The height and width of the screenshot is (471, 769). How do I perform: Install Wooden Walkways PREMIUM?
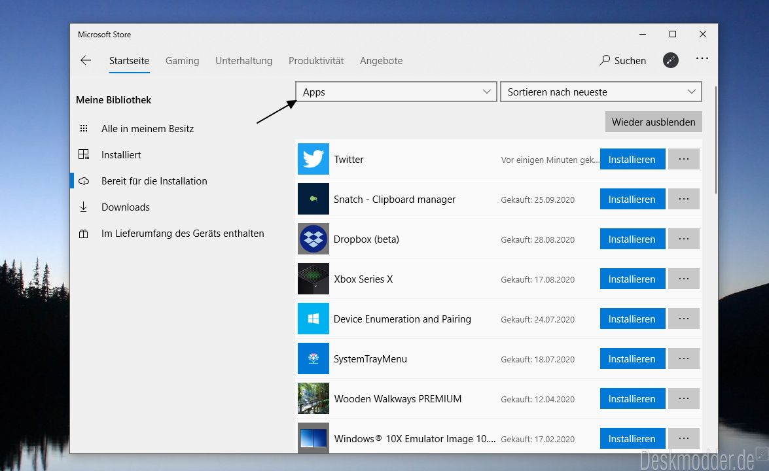click(x=632, y=398)
